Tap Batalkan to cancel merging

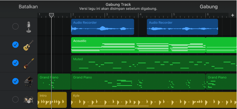coord(28,7)
